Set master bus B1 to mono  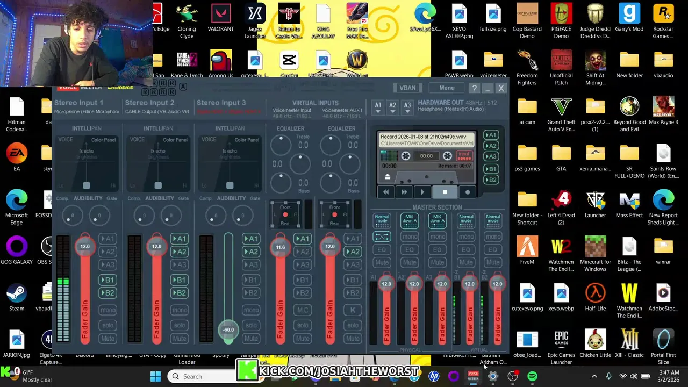point(465,236)
